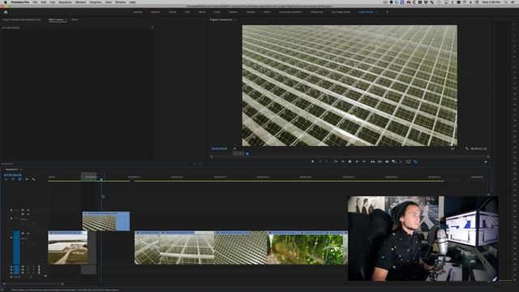Screen dimensions: 519x292
Task: Open Timeline Display Settings wrench
Action: tap(34, 179)
